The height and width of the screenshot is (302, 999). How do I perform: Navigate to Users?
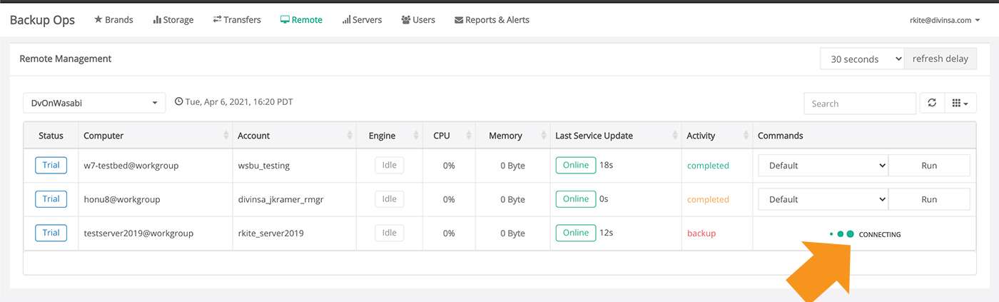418,20
